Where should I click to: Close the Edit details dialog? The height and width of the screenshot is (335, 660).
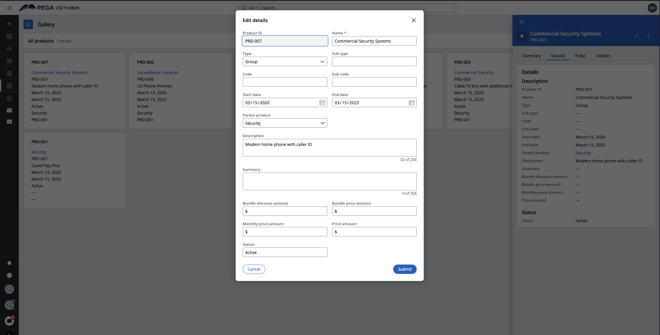414,20
